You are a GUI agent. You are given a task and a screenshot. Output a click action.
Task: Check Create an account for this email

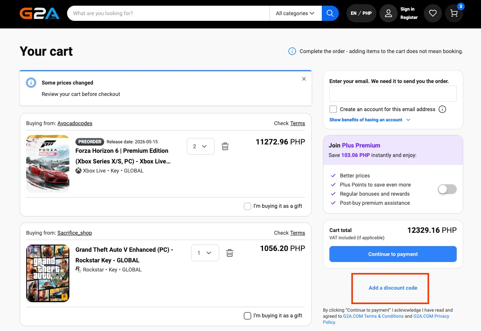click(x=333, y=109)
